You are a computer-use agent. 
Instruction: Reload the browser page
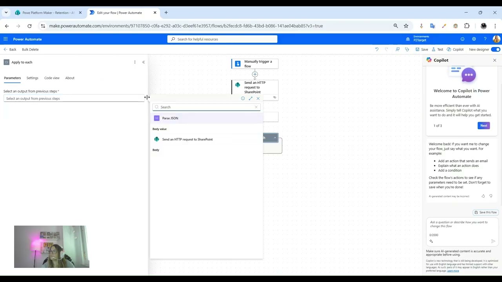[x=29, y=26]
